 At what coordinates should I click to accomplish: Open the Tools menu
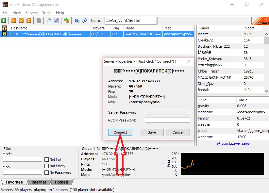pos(47,13)
